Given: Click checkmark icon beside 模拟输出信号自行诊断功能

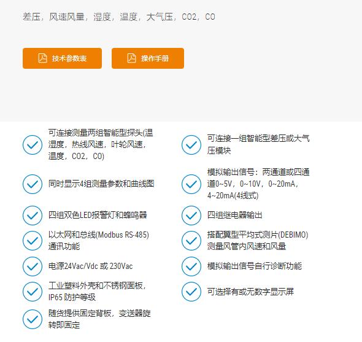Looking at the screenshot, I should (191, 266).
